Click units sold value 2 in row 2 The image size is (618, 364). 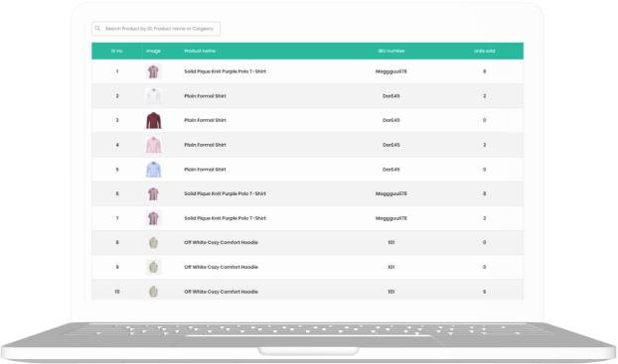[485, 96]
